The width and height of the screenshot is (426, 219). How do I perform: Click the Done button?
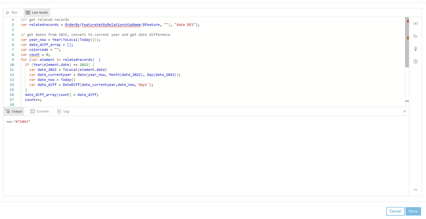pyautogui.click(x=413, y=211)
